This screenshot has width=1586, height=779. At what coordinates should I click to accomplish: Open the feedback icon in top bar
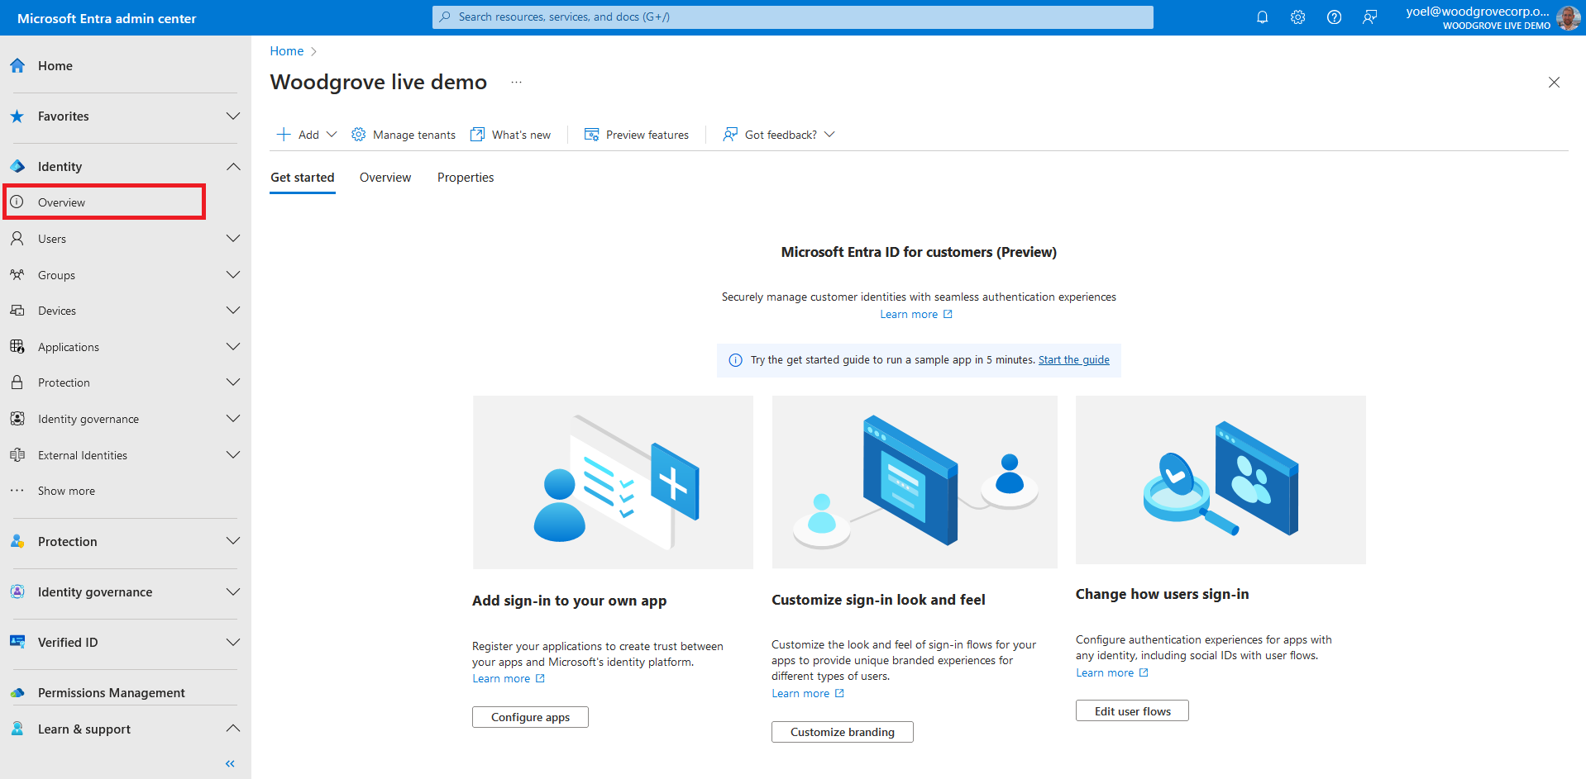(x=1370, y=17)
